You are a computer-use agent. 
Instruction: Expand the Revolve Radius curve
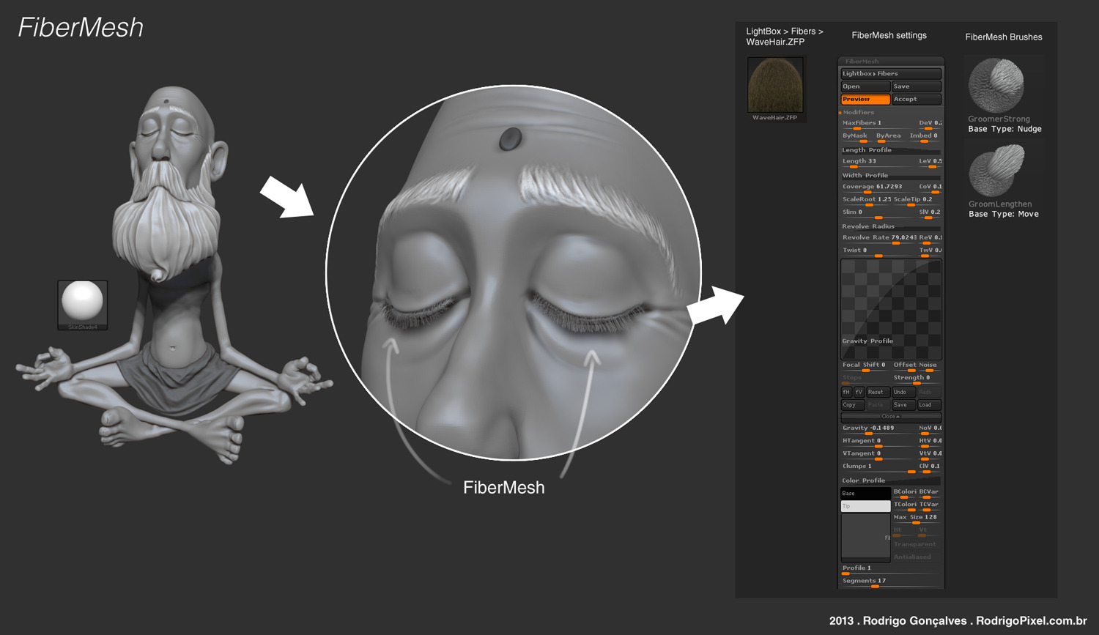[x=891, y=226]
